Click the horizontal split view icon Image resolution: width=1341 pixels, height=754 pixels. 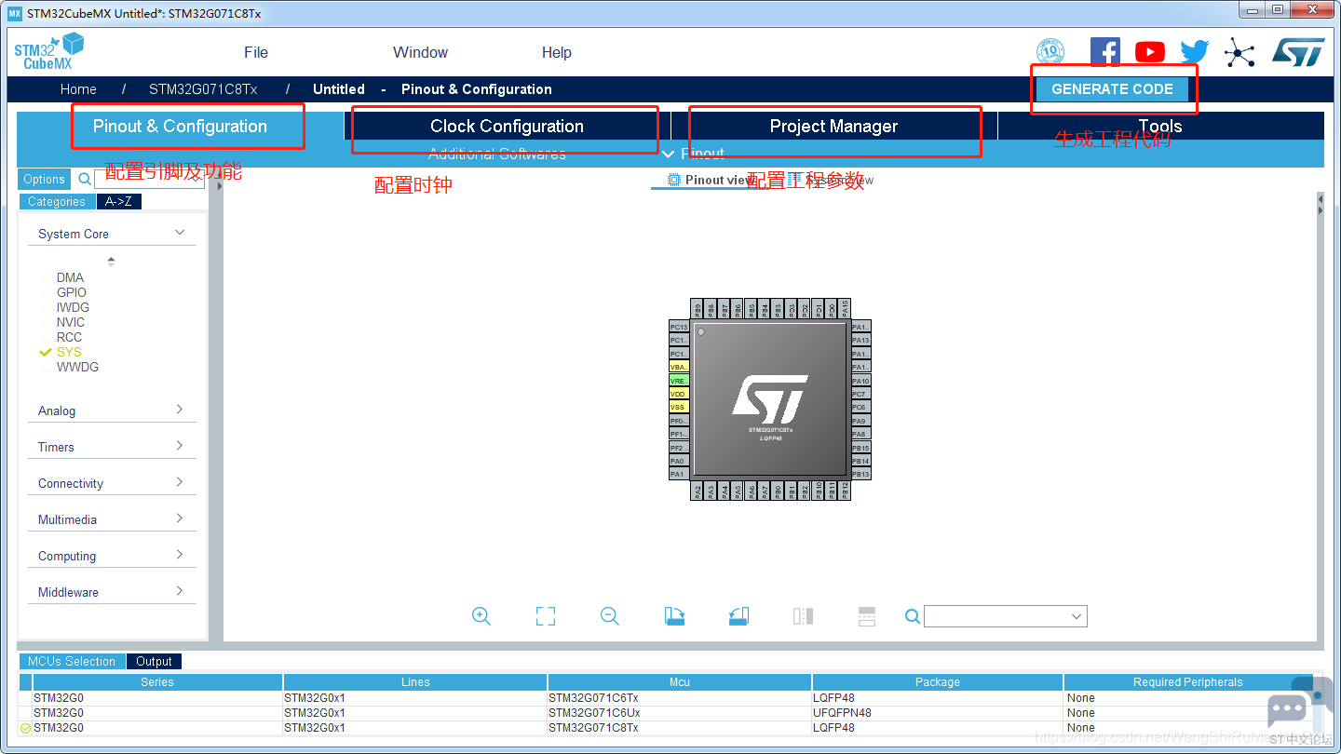(867, 616)
